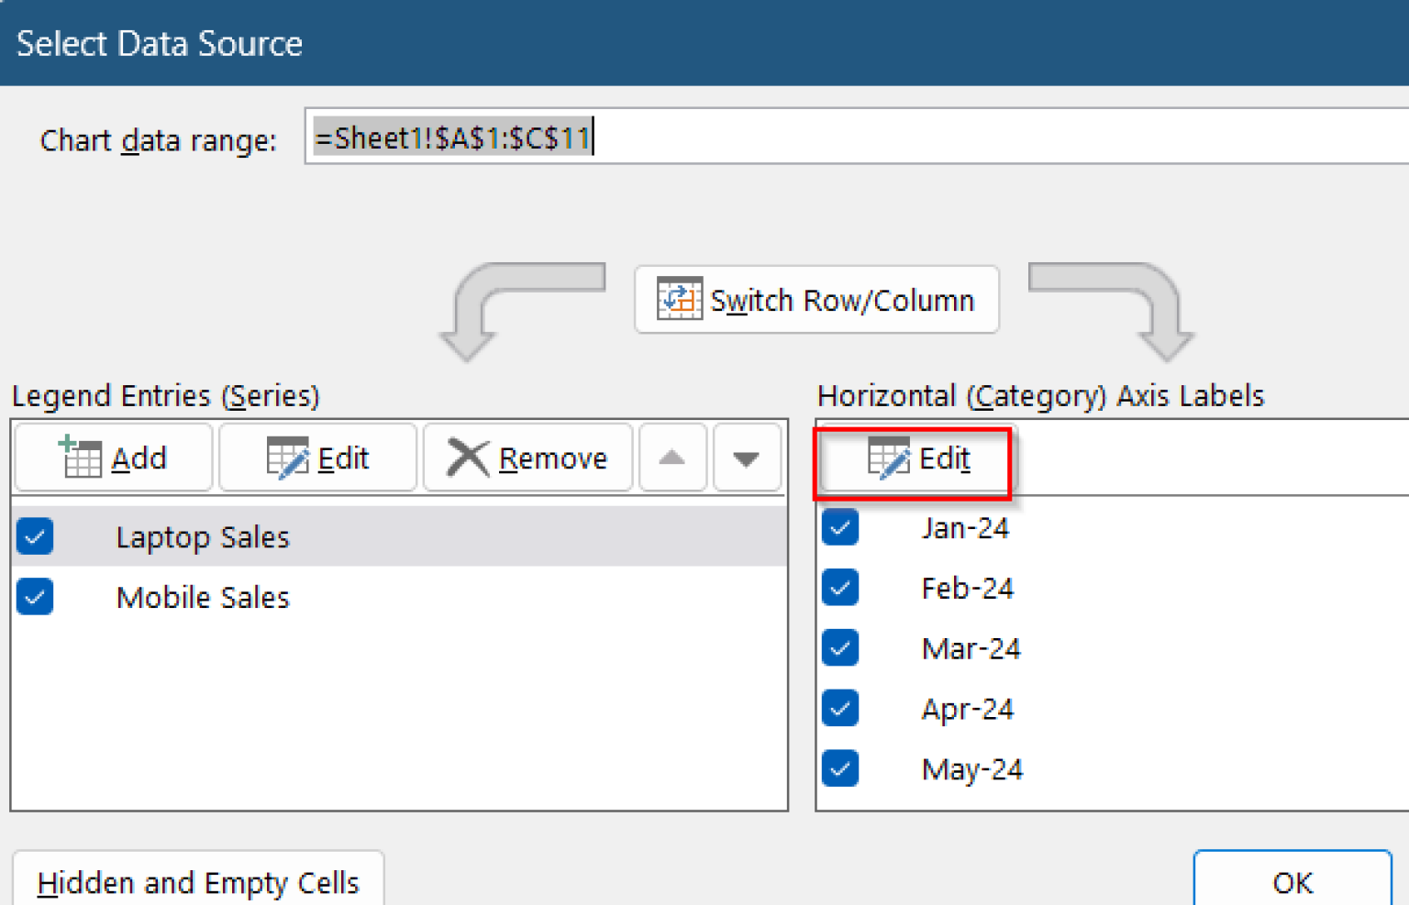Toggle off the Mar-24 label
Viewport: 1409px width, 905px height.
[x=840, y=647]
